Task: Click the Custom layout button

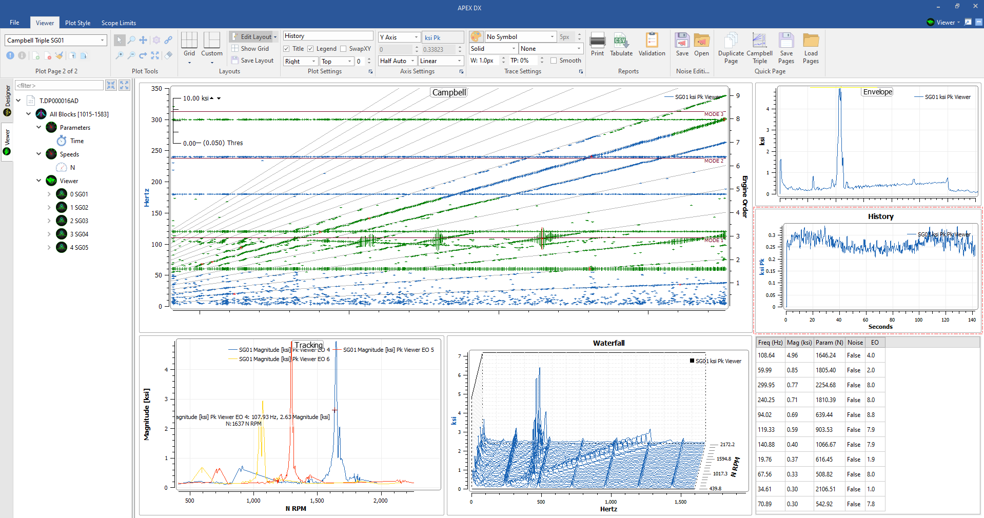Action: [212, 47]
